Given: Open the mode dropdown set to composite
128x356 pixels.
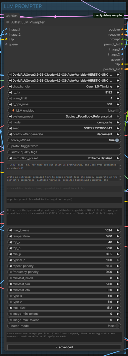Looking at the screenshot, I should tap(64, 123).
